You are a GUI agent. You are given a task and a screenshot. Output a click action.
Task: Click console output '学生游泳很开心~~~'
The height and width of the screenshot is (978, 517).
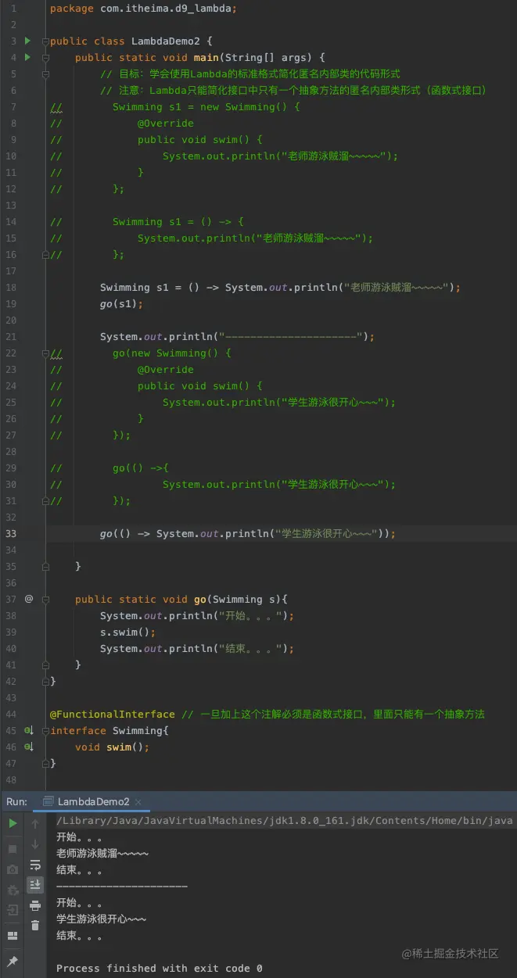coord(101,919)
